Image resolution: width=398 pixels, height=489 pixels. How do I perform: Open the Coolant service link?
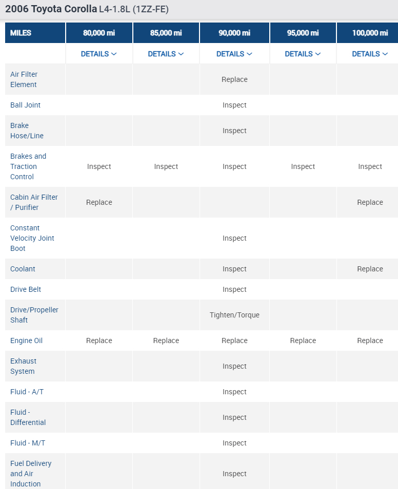point(23,269)
